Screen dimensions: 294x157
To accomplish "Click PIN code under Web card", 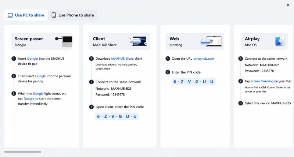I will pos(193,82).
